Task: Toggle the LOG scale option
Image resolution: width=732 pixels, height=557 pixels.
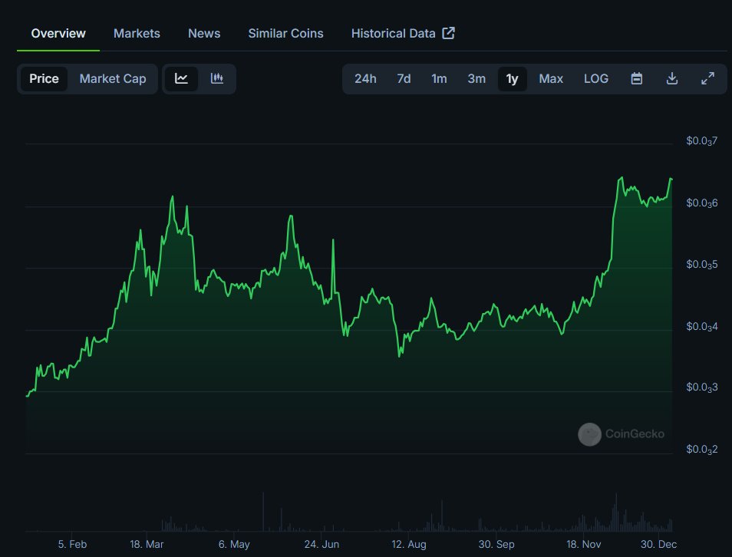Action: [596, 78]
